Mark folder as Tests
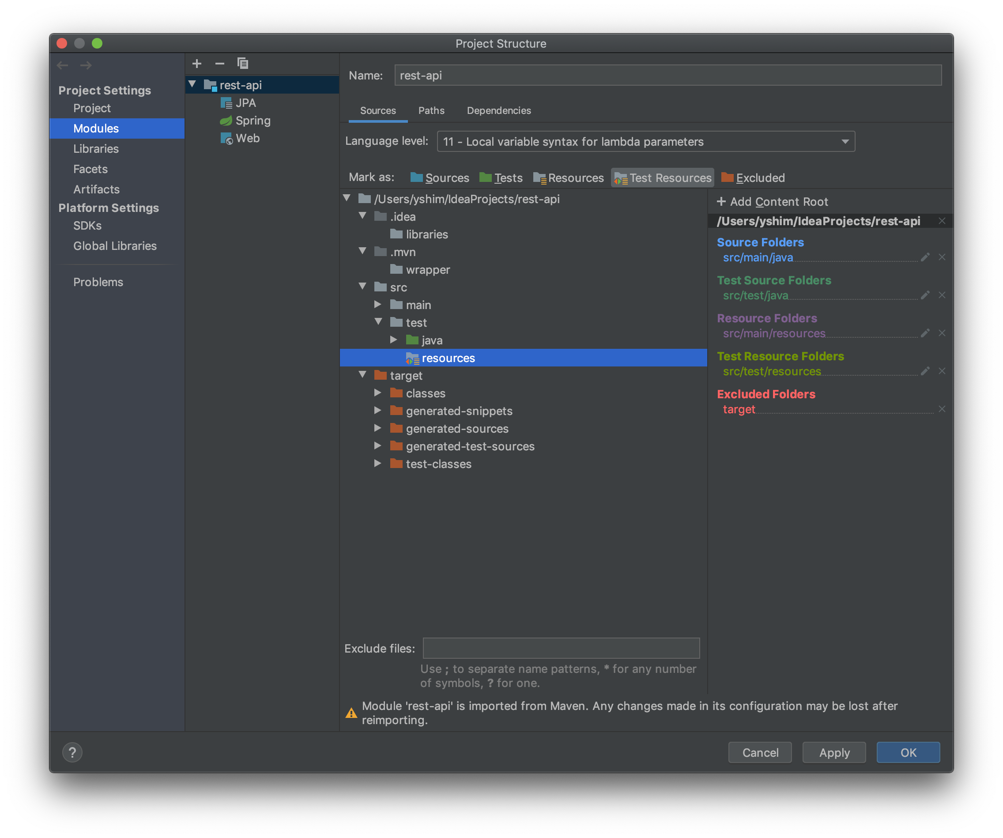Screen dimensions: 1003x838 [x=501, y=178]
